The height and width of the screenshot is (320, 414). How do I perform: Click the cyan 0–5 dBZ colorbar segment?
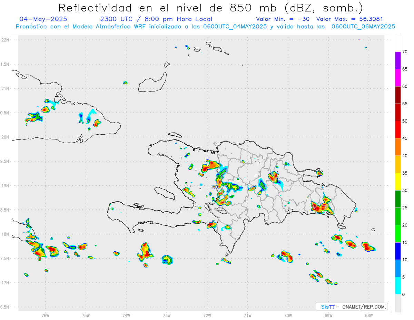coord(398,285)
